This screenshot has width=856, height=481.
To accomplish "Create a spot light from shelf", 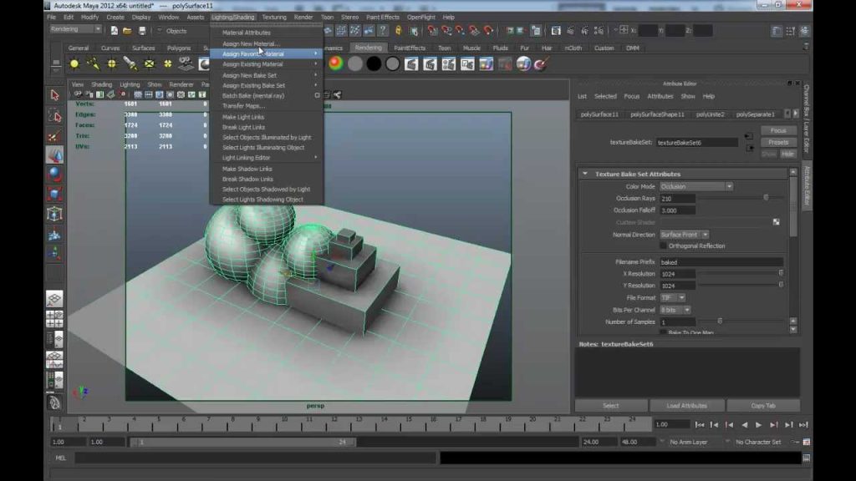I will coord(130,63).
